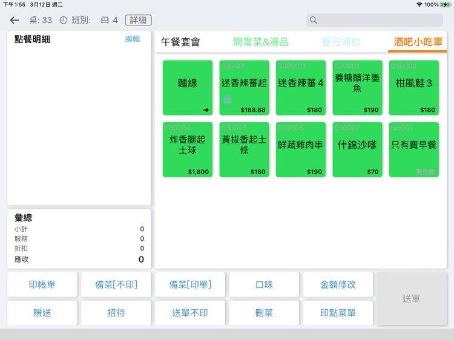Click the magnifier search icon
This screenshot has width=454, height=340.
pyautogui.click(x=314, y=20)
